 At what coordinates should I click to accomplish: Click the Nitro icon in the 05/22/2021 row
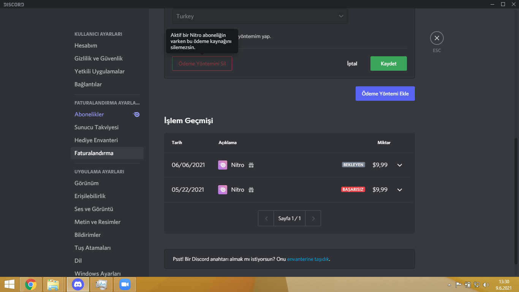223,190
